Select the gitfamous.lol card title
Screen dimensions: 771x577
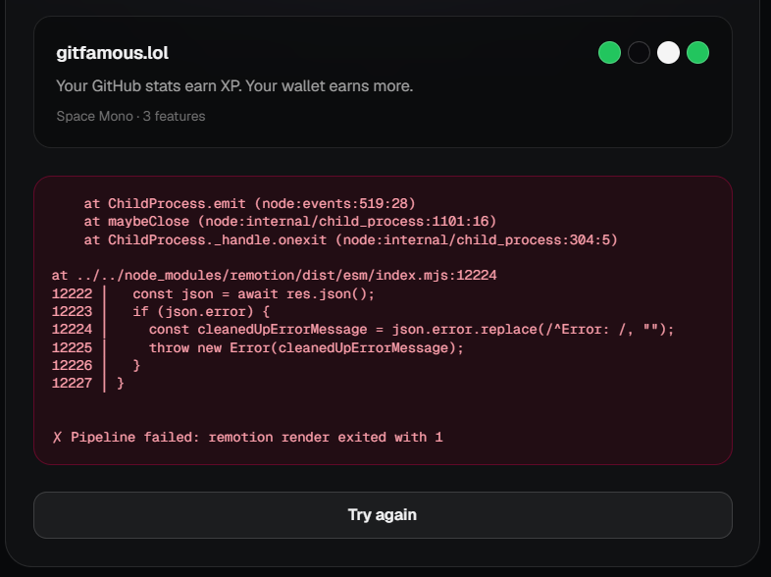pyautogui.click(x=112, y=53)
